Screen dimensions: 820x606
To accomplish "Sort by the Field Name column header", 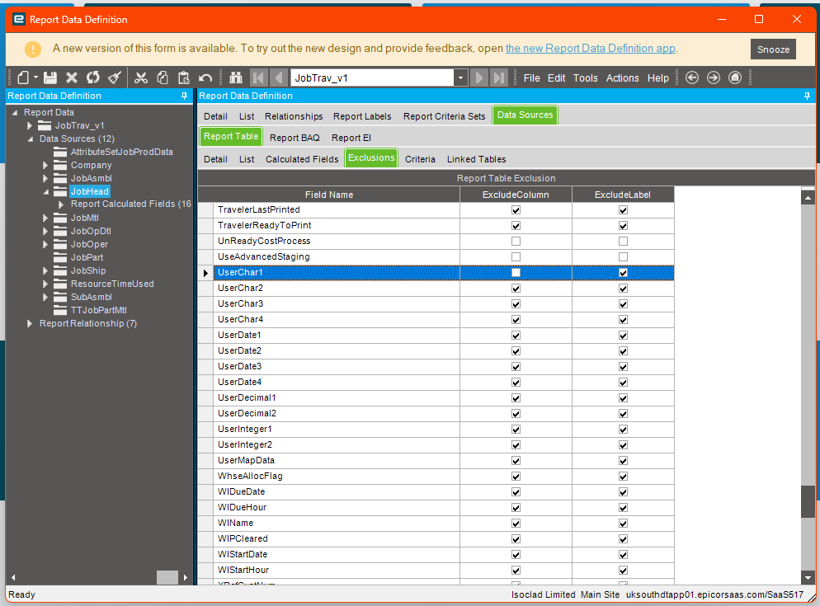I will pyautogui.click(x=329, y=195).
